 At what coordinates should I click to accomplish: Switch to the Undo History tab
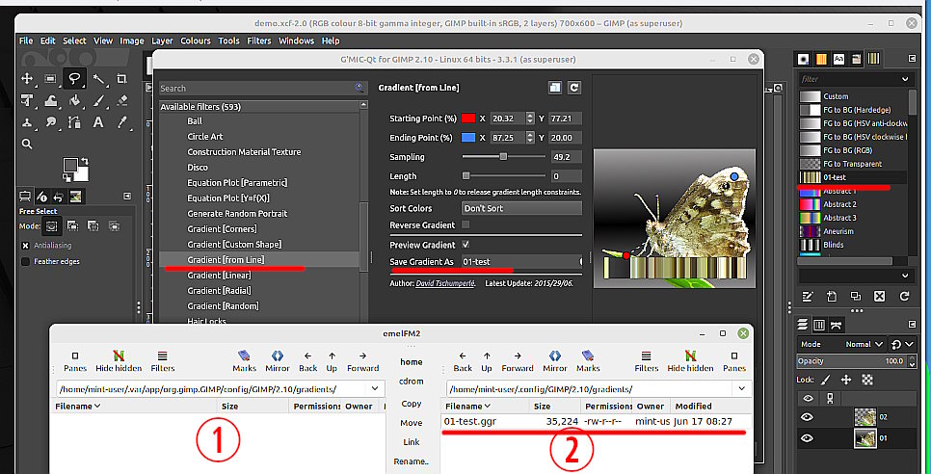click(x=58, y=197)
